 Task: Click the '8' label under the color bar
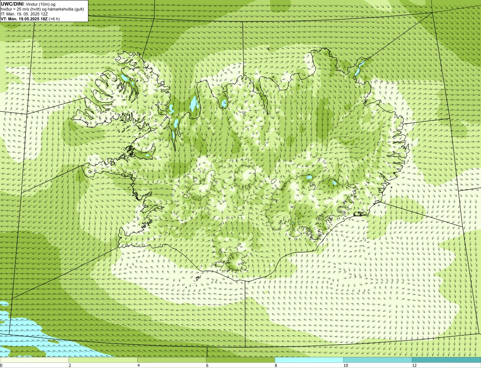[275, 365]
